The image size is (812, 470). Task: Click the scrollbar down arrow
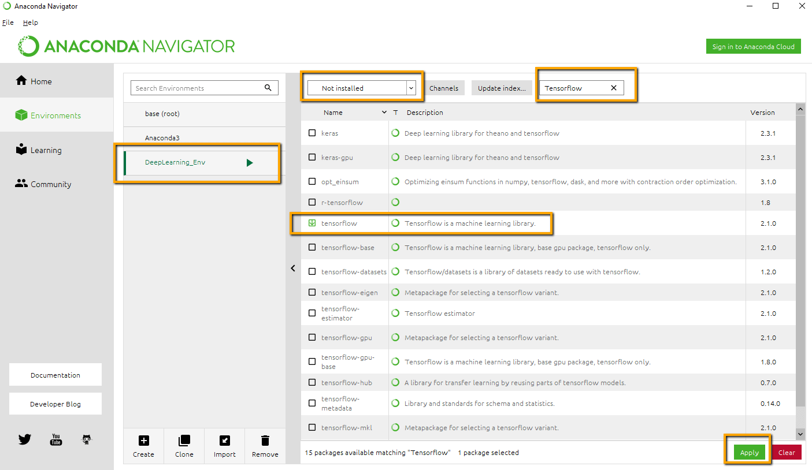tap(800, 434)
